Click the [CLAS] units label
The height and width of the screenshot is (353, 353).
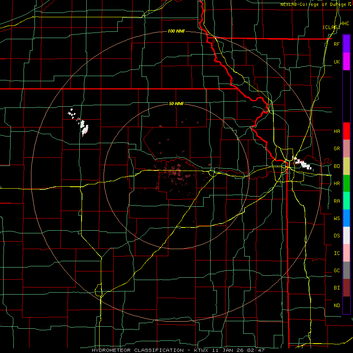click(331, 27)
